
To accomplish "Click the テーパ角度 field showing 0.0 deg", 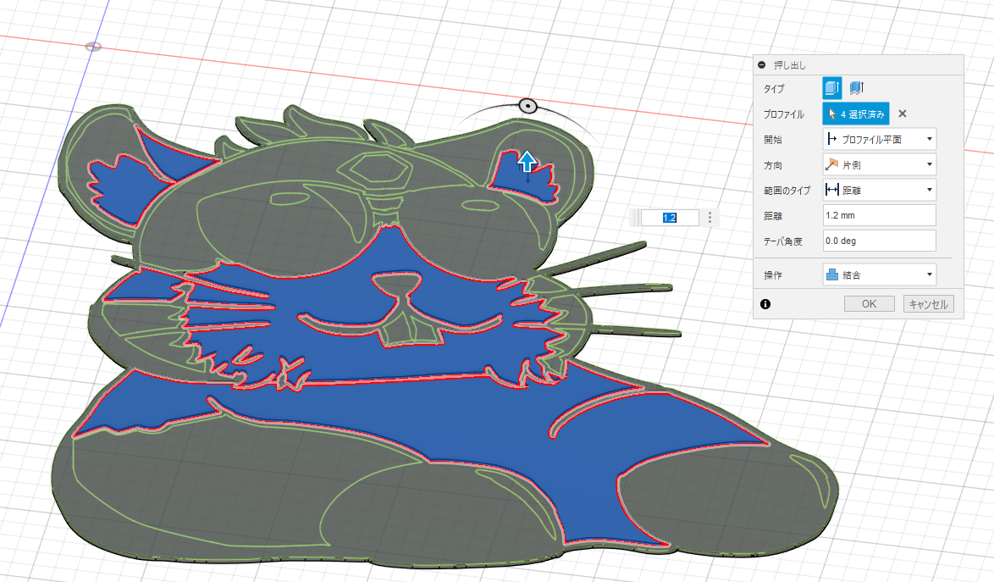I will click(879, 241).
